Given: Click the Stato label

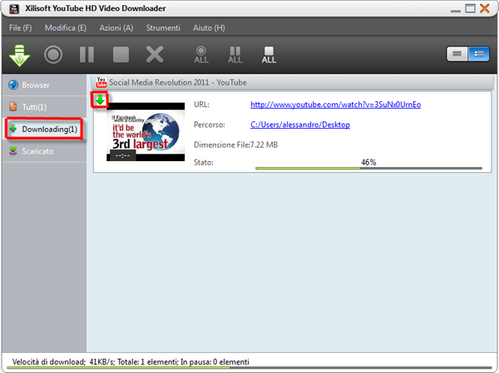Looking at the screenshot, I should click(204, 163).
